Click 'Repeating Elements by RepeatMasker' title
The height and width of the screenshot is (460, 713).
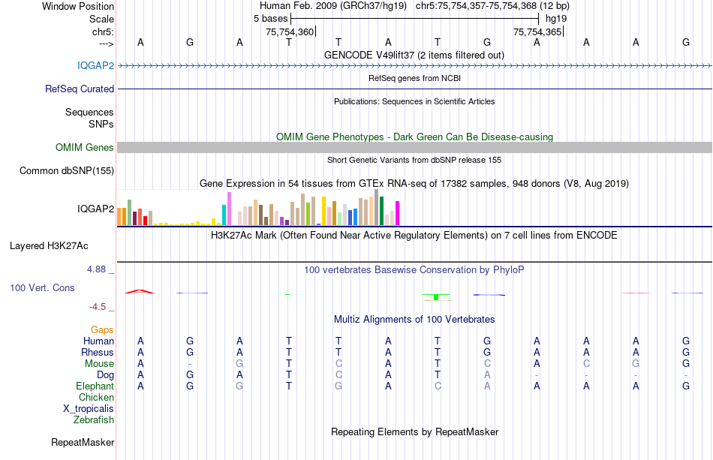coord(414,431)
